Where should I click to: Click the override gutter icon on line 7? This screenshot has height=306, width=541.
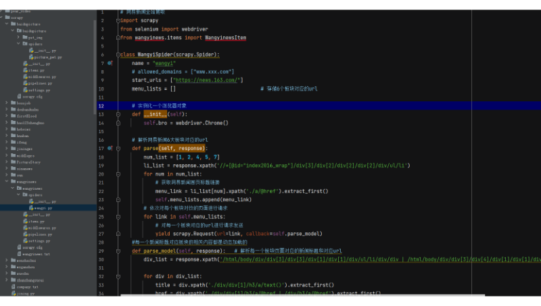(x=110, y=63)
